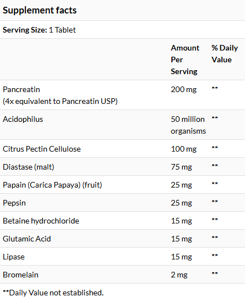Click the Amount Per Serving column header
The width and height of the screenshot is (245, 301).
[x=185, y=60]
